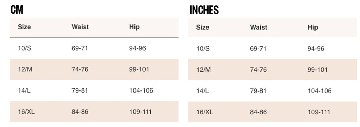This screenshot has height=127, width=360.
Task: Select the Waist column header in CM table
Action: pos(80,27)
